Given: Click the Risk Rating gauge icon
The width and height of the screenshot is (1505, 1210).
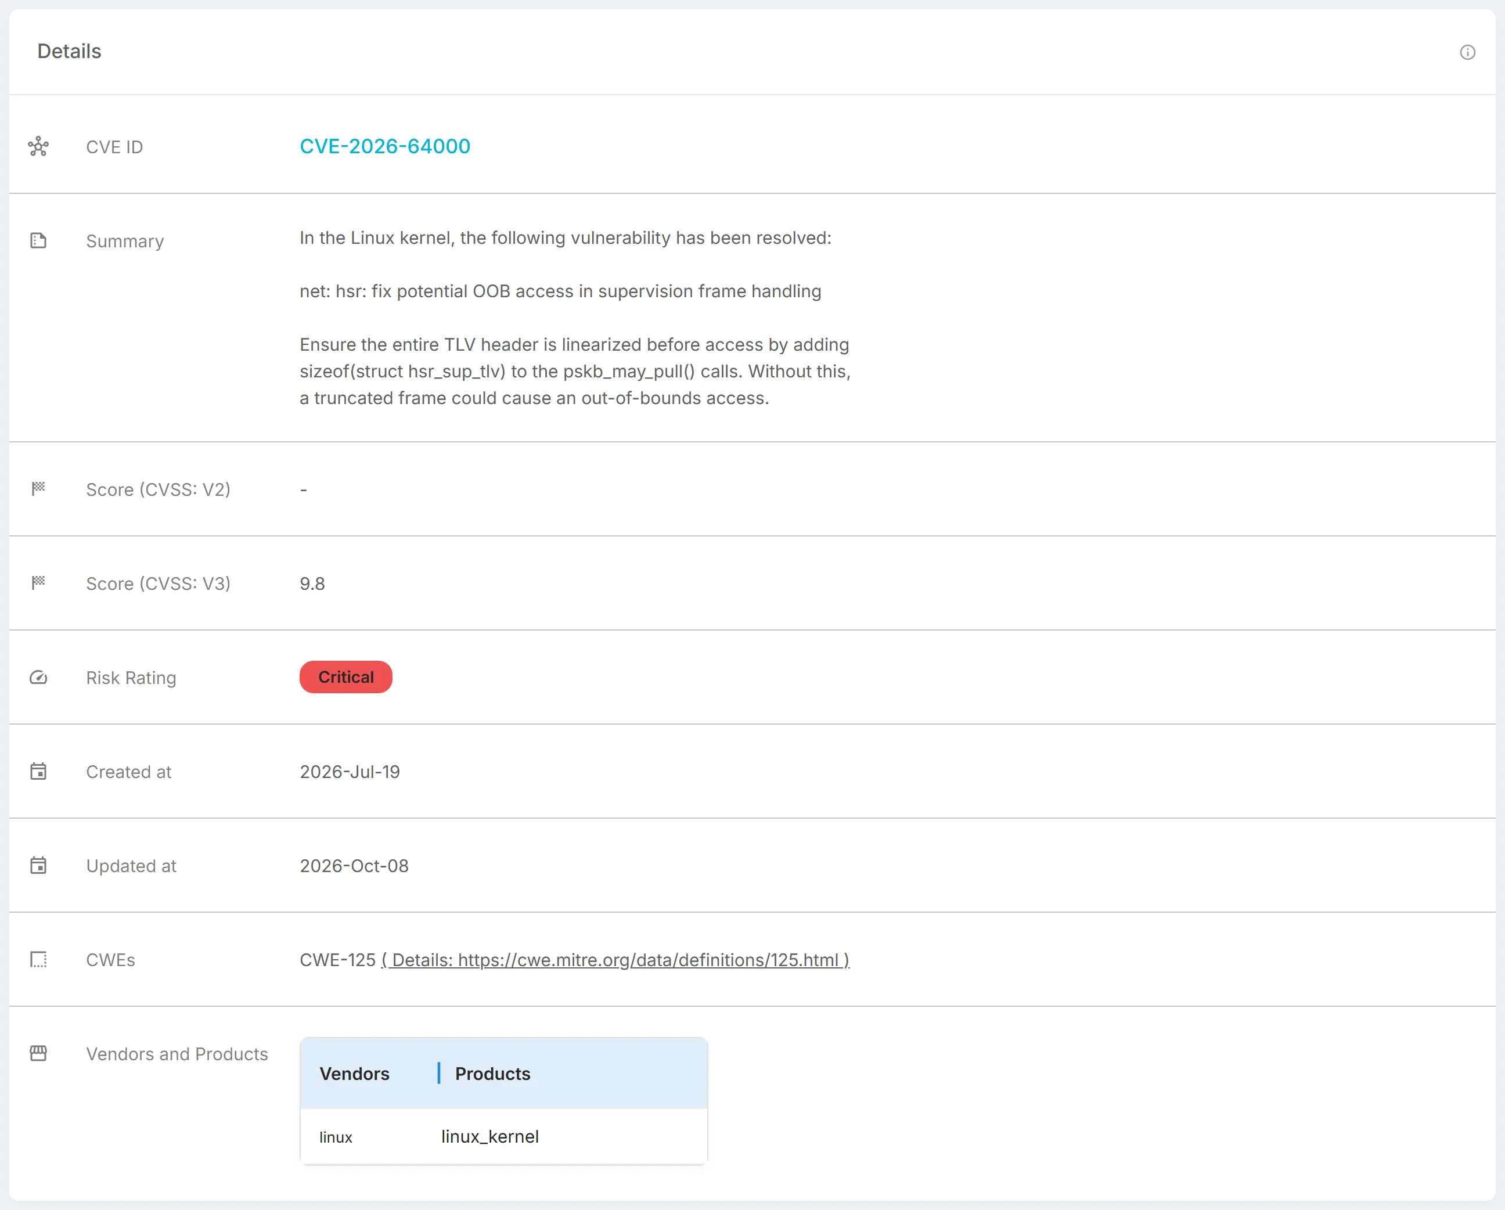Looking at the screenshot, I should click(x=38, y=677).
